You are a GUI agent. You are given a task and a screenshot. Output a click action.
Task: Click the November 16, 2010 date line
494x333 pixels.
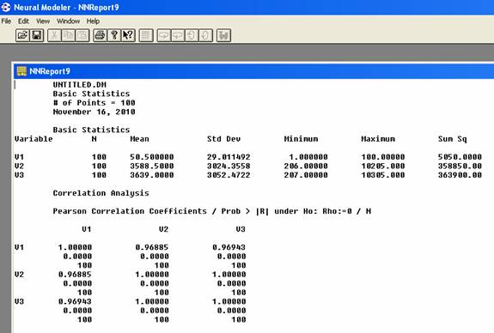click(95, 112)
